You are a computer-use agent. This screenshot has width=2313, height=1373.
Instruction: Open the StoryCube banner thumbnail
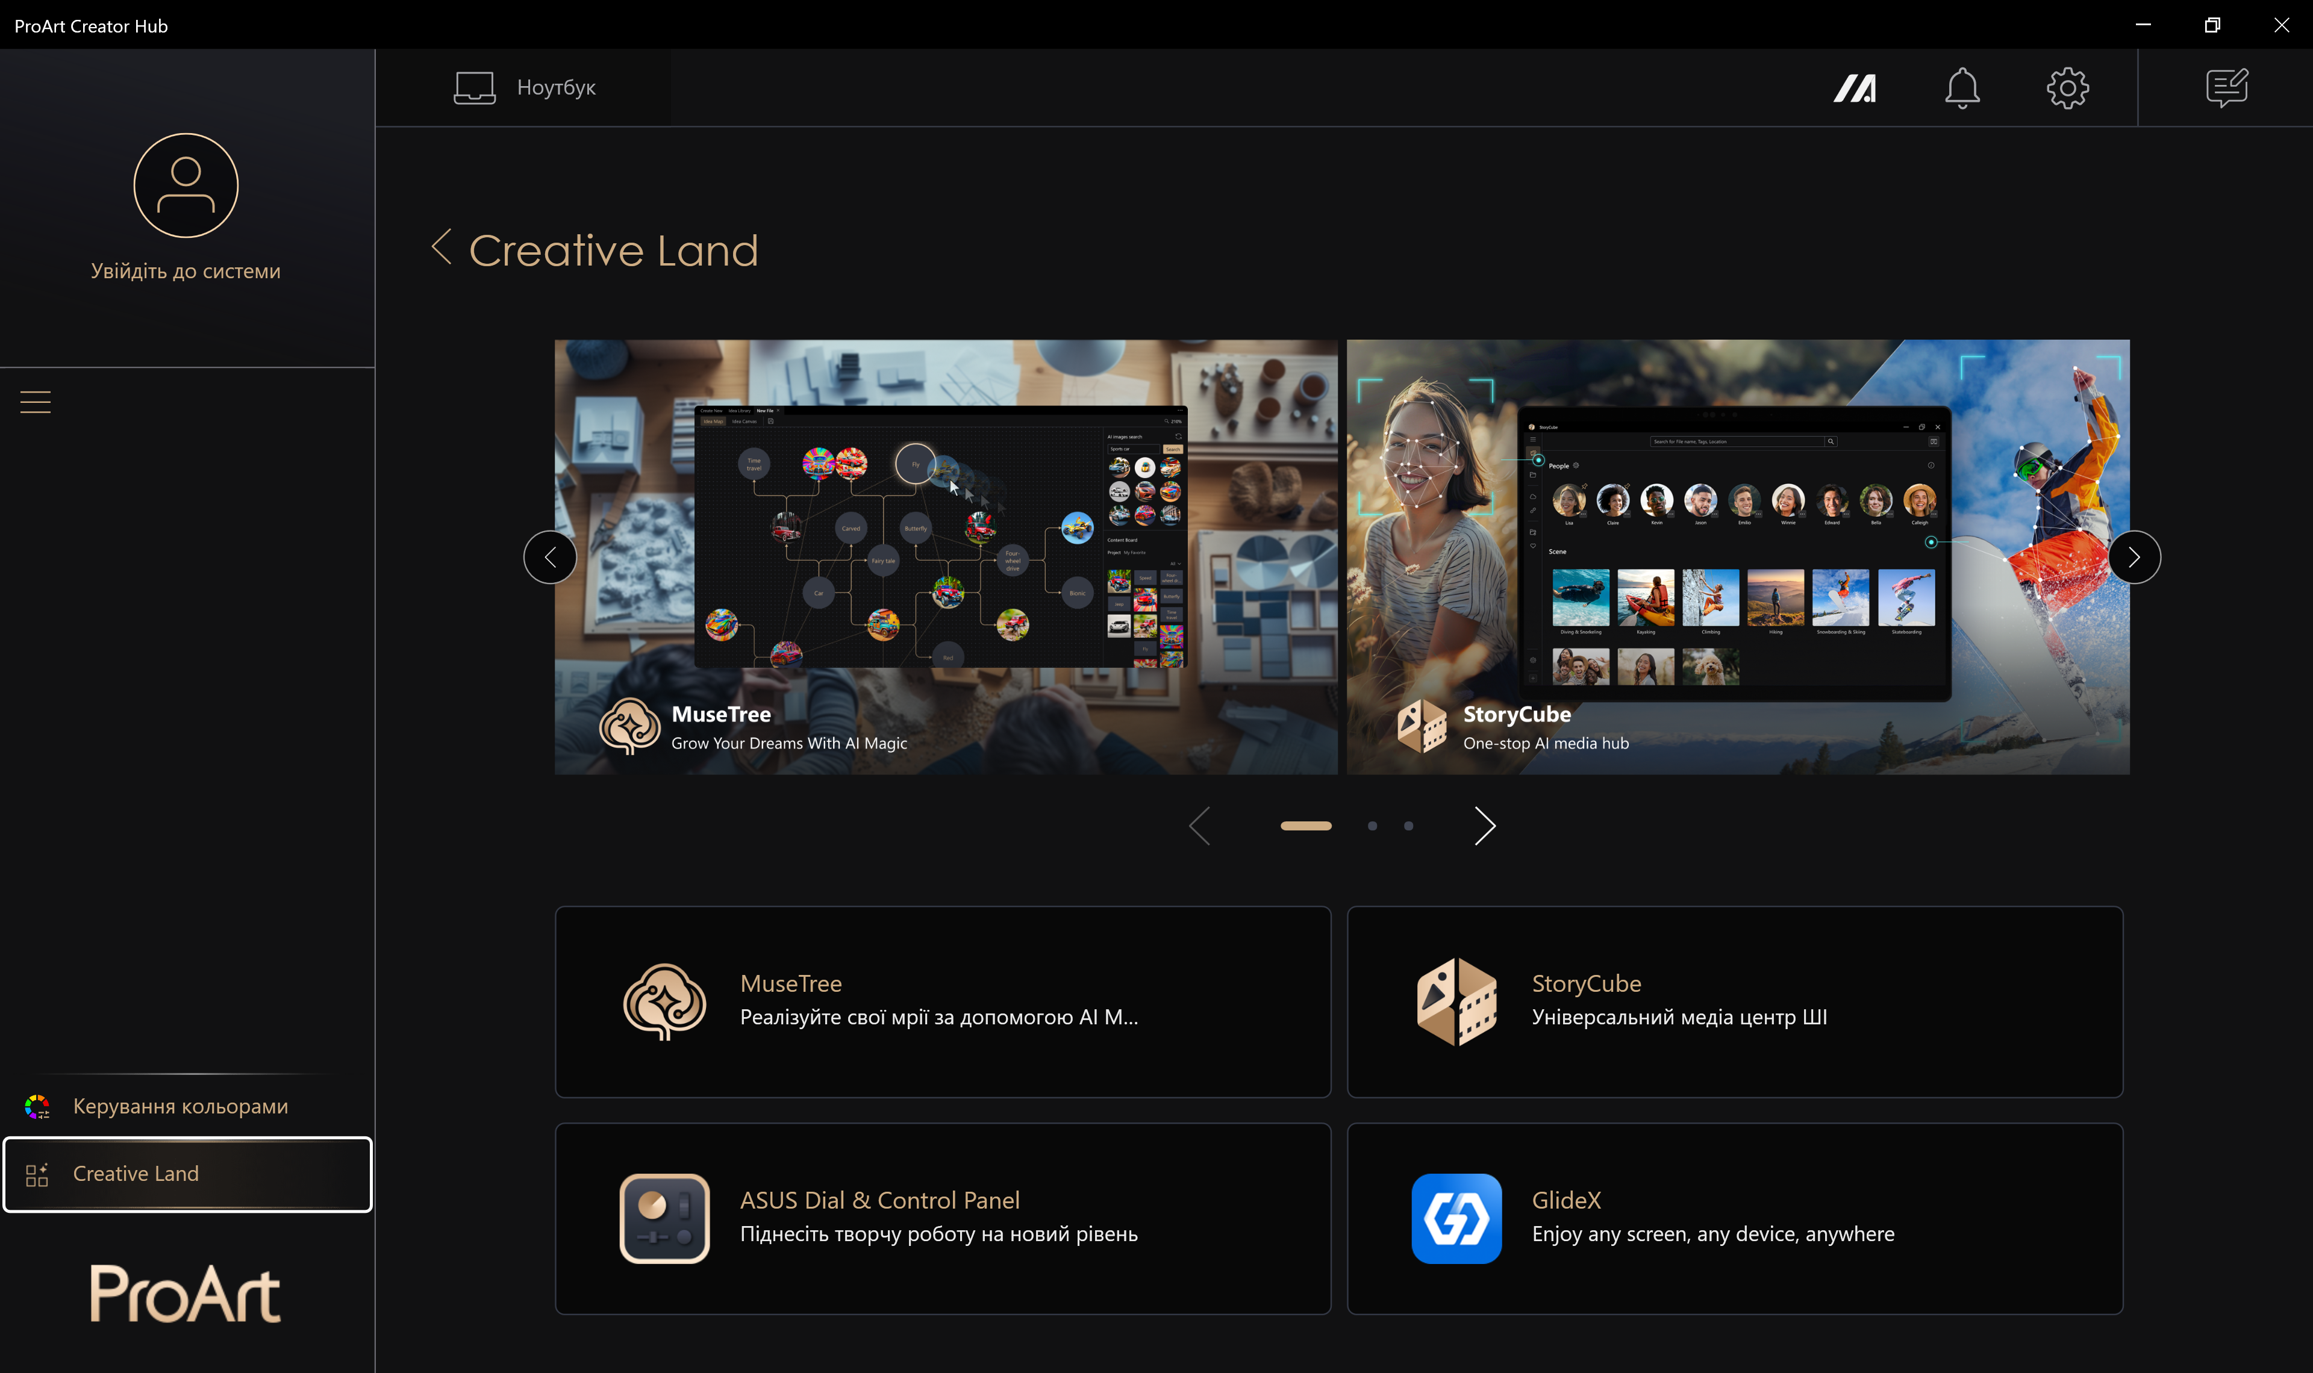click(x=1737, y=557)
